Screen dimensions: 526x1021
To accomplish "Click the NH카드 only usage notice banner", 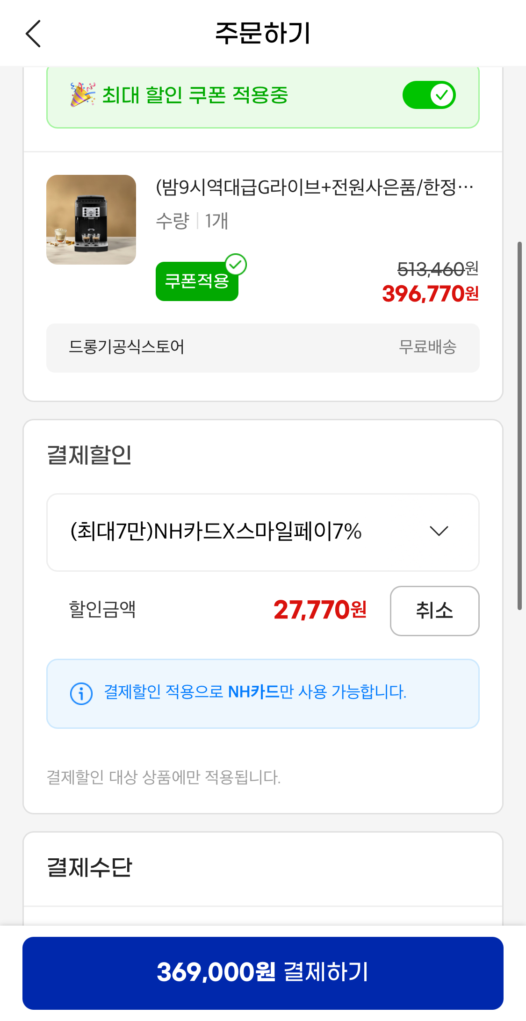I will pos(263,693).
